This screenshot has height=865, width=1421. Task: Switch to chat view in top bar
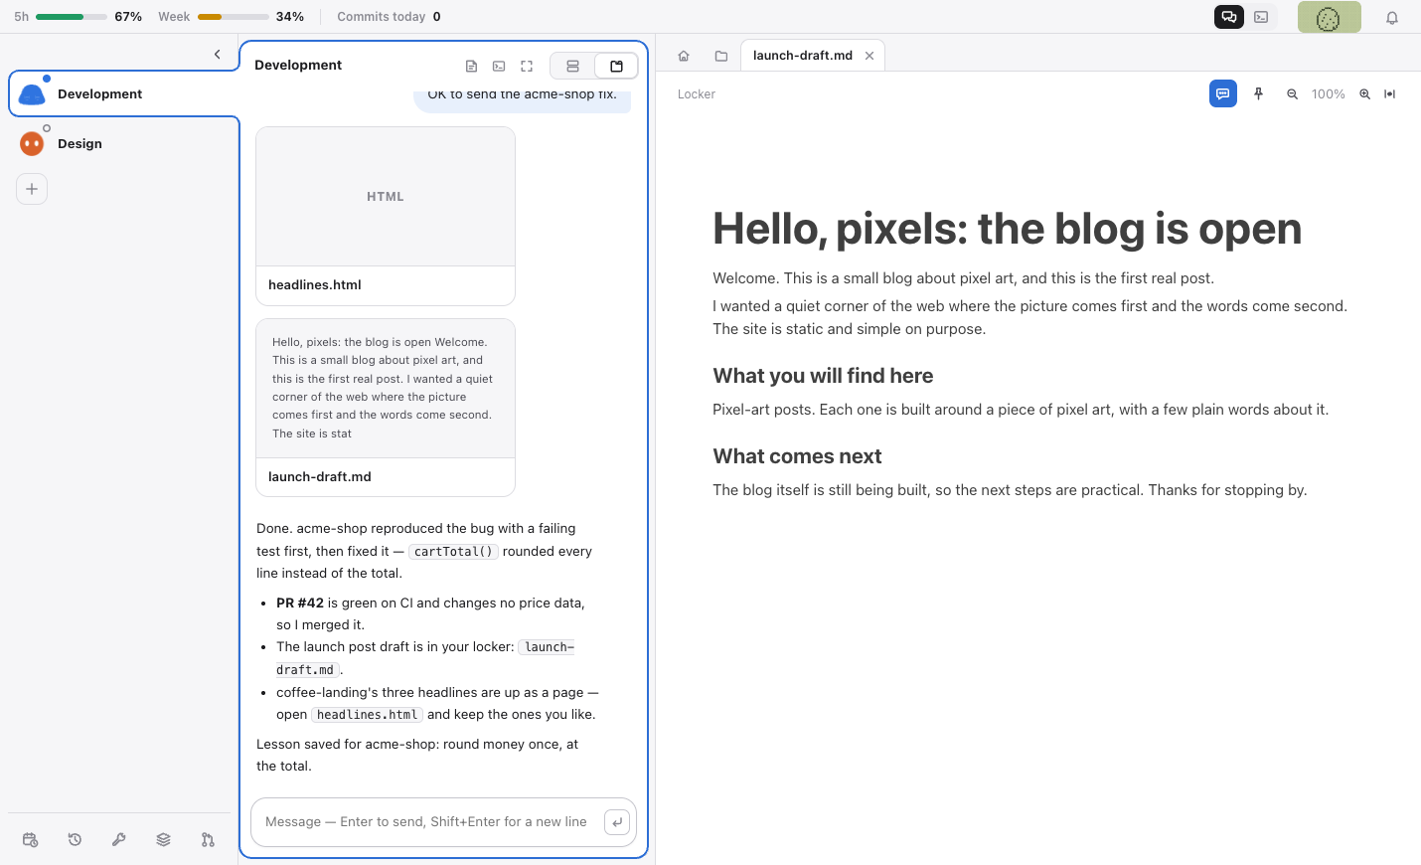pos(1229,17)
